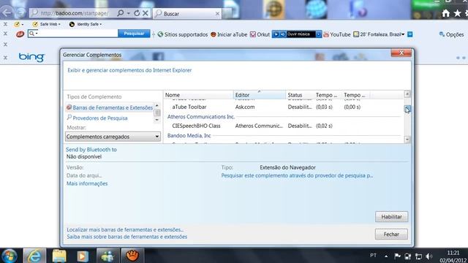
Task: Click the Habilitar button
Action: (x=391, y=217)
